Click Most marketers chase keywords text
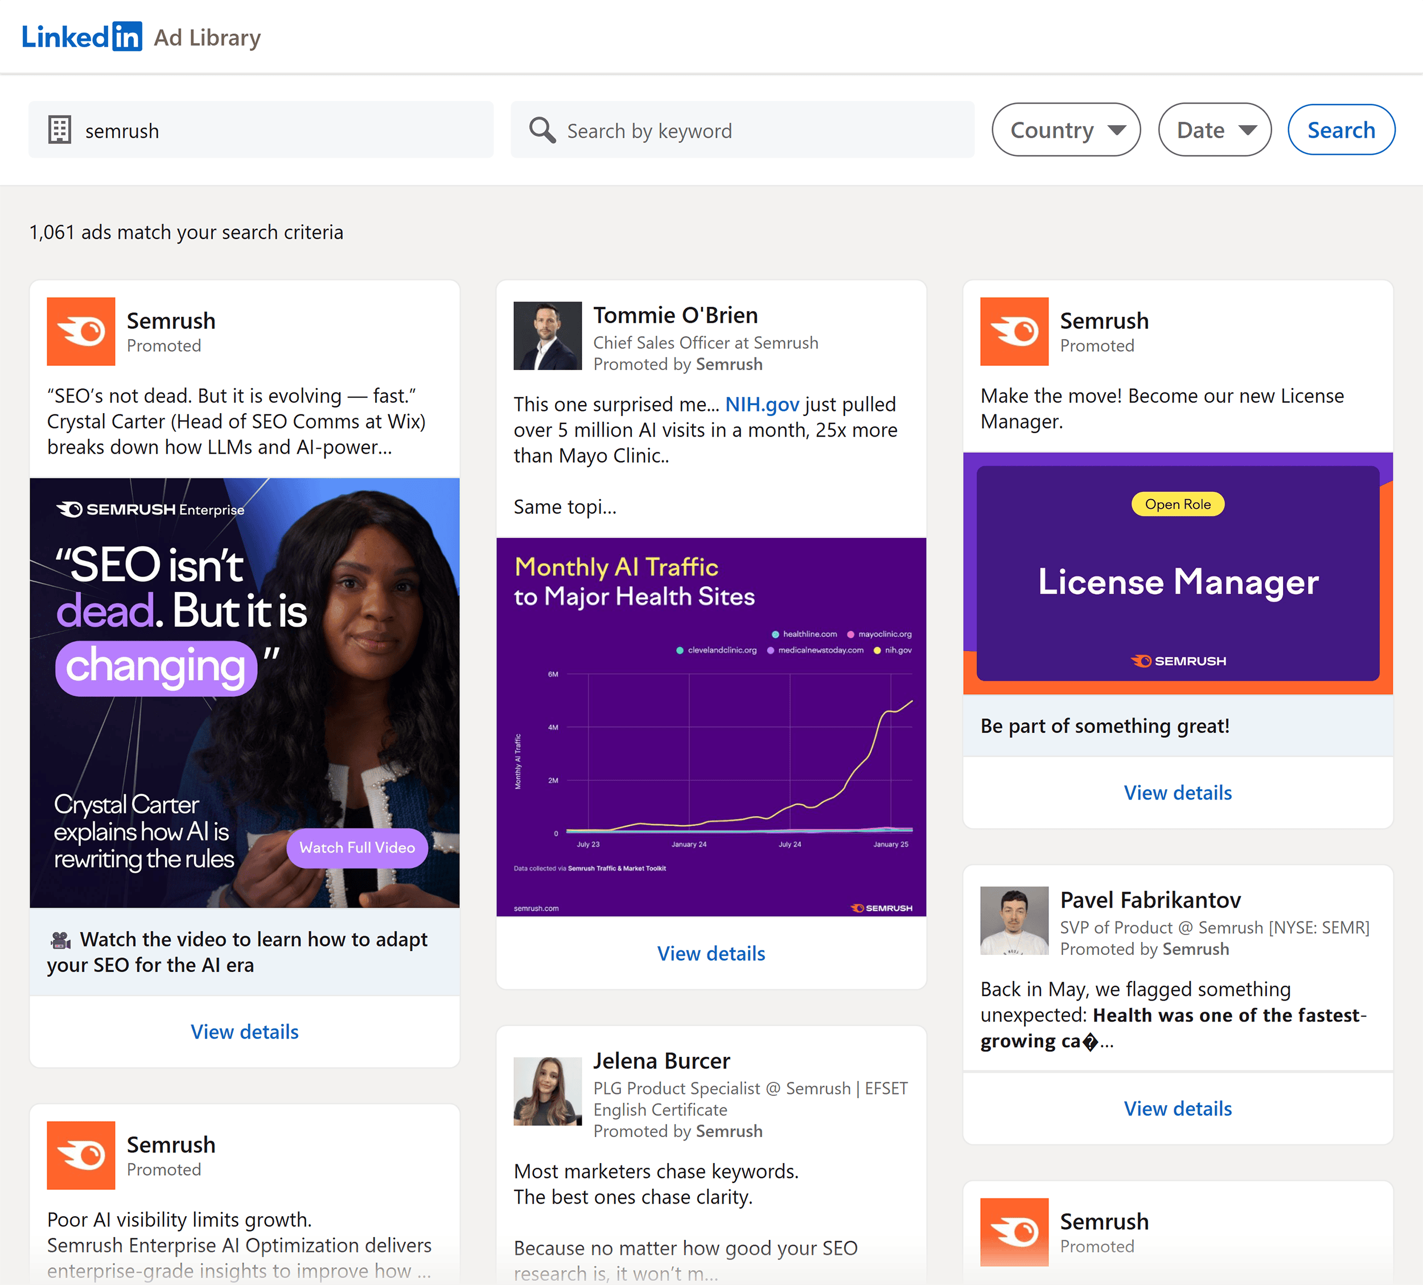Viewport: 1423px width, 1285px height. pos(656,1171)
